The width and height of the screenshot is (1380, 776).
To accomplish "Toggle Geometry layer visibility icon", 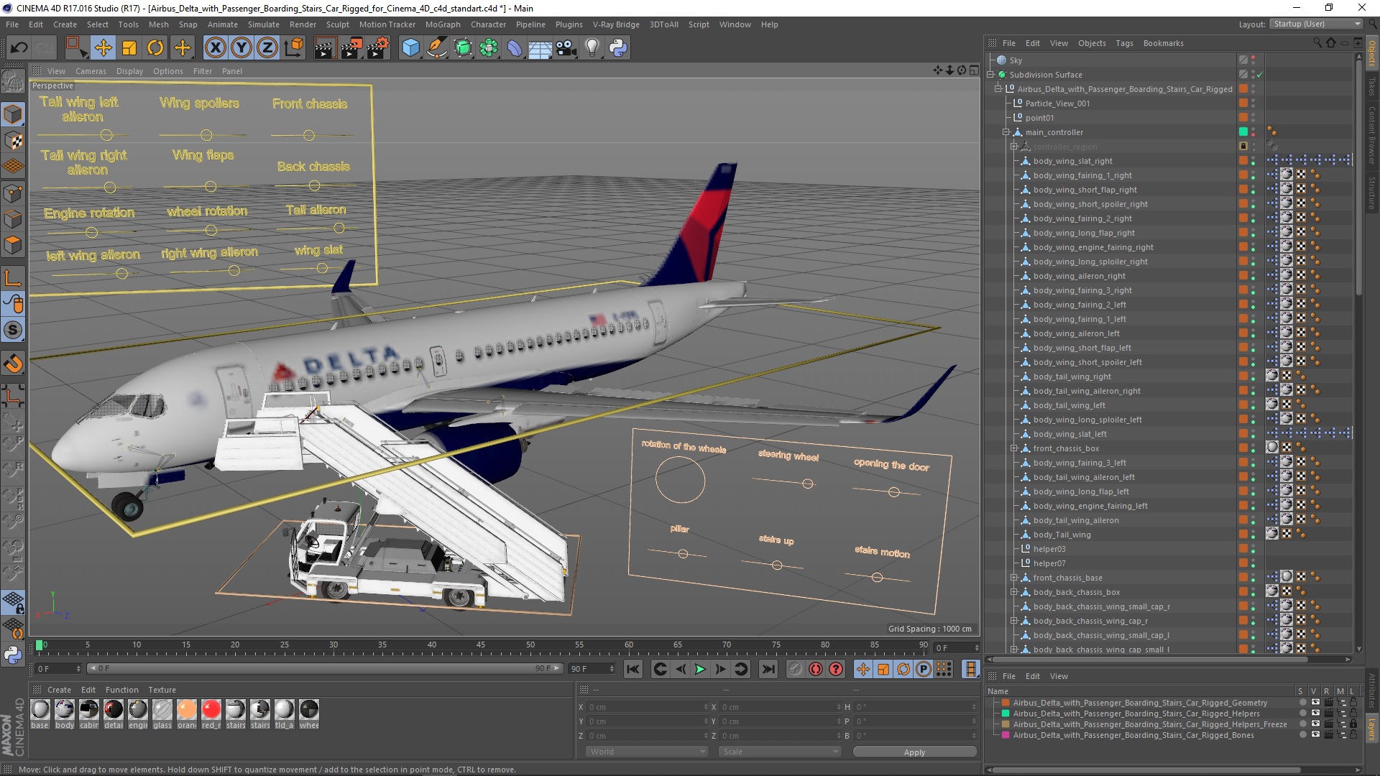I will [1315, 703].
